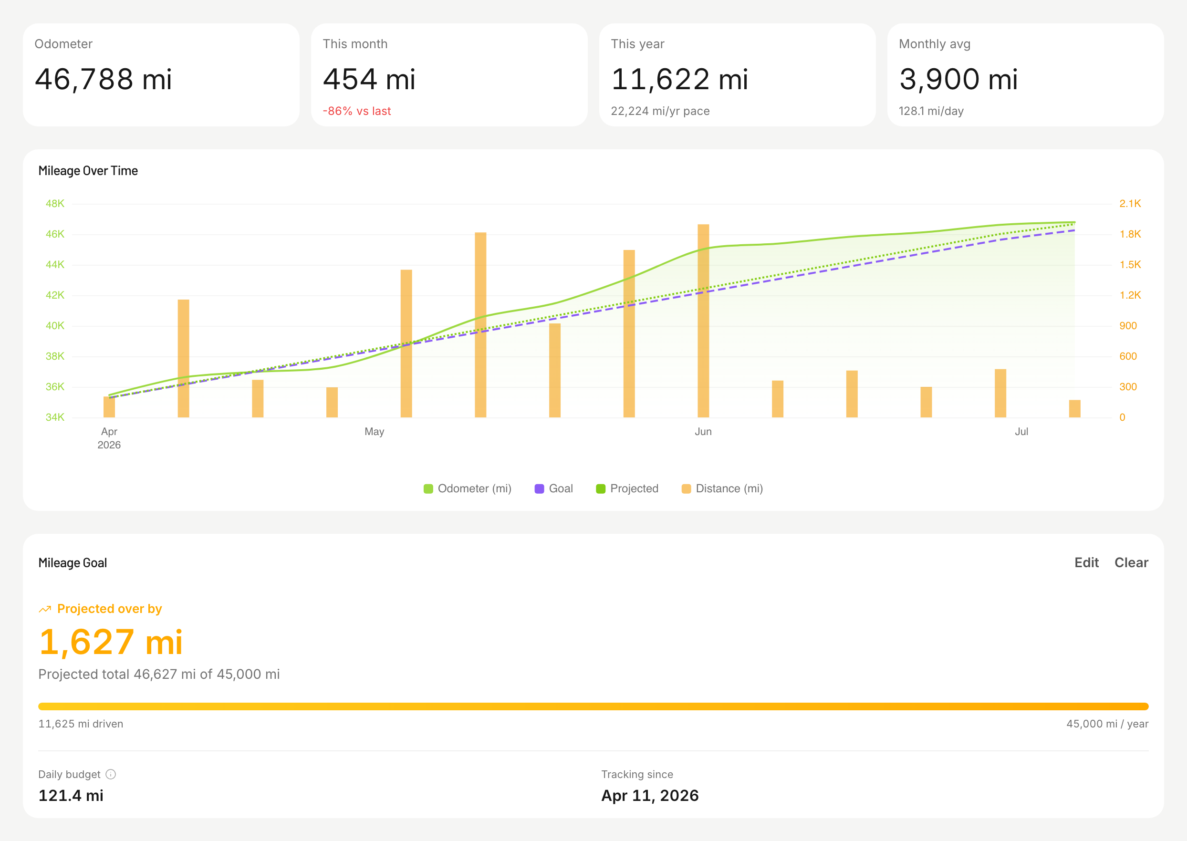Screen dimensions: 1187x841
Task: Clear the mileage goal
Action: pos(1131,563)
